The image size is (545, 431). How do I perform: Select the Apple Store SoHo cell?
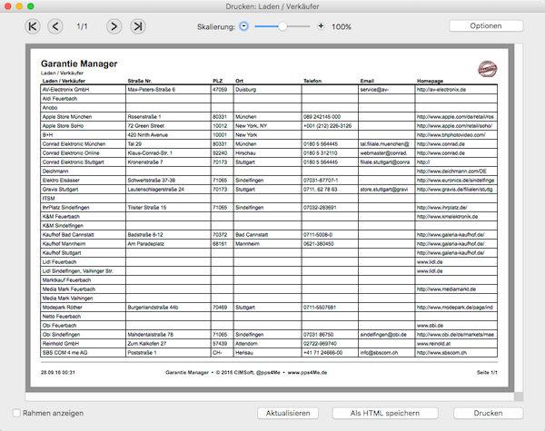tap(83, 126)
